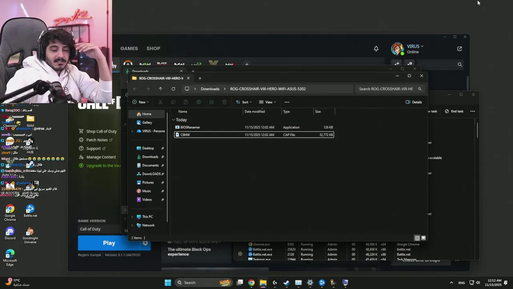Click the ROG-CROSSHAIR-VIII-HERO-WIFI-ASUS-5302 breadcrumb
The height and width of the screenshot is (289, 513).
click(x=268, y=89)
